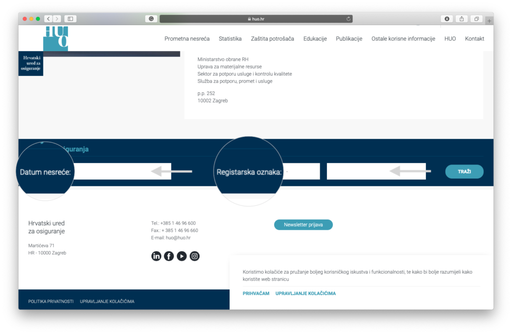The width and height of the screenshot is (512, 334).
Task: Open the Facebook page icon
Action: (x=169, y=256)
